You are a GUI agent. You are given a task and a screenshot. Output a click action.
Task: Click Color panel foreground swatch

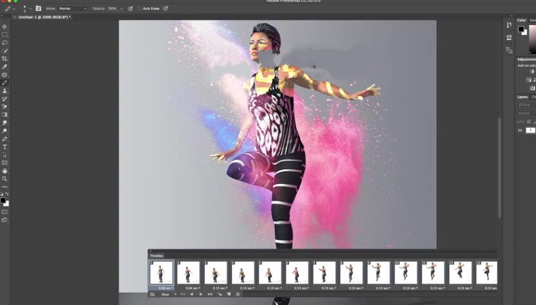(x=521, y=29)
